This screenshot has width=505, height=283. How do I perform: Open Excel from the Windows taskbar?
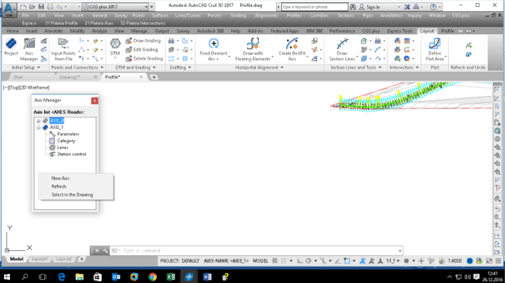(170, 277)
